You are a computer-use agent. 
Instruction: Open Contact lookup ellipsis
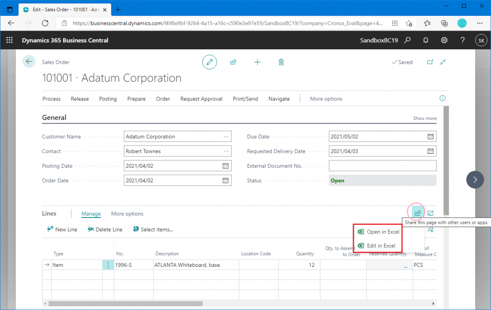coord(226,151)
